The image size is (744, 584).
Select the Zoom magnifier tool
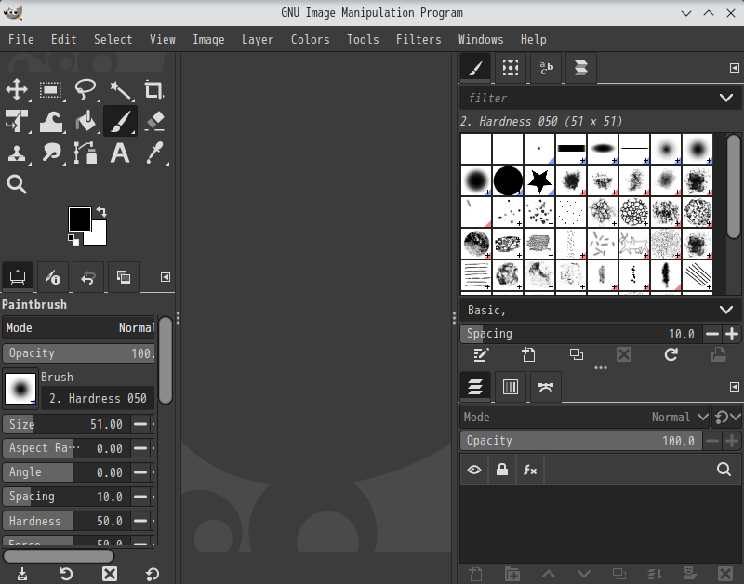tap(17, 184)
